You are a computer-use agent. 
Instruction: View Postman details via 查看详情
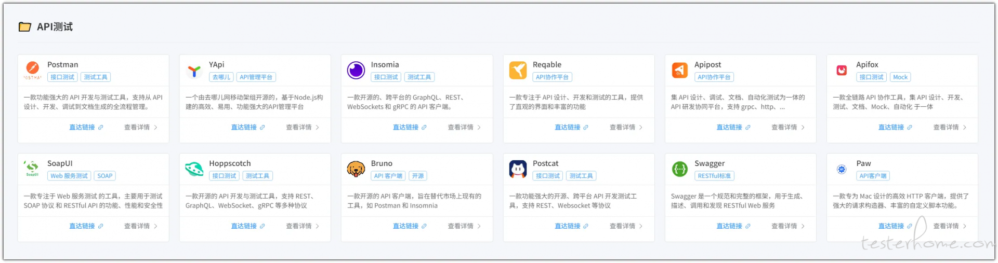point(141,127)
